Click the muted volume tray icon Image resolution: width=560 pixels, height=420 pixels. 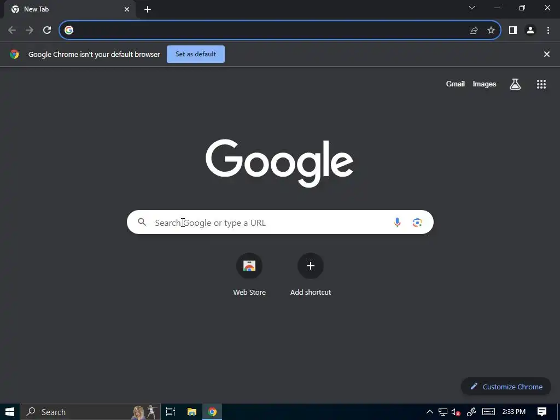pos(456,412)
